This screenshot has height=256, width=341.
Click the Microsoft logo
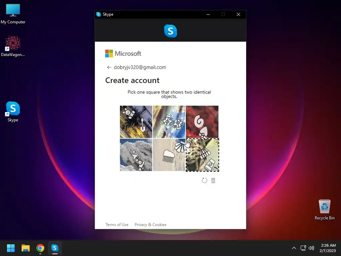click(123, 54)
